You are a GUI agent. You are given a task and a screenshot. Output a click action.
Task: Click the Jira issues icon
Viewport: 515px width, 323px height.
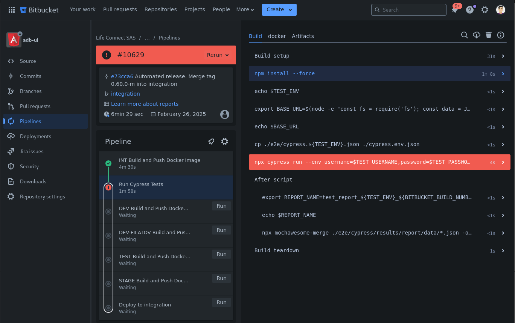coord(11,151)
